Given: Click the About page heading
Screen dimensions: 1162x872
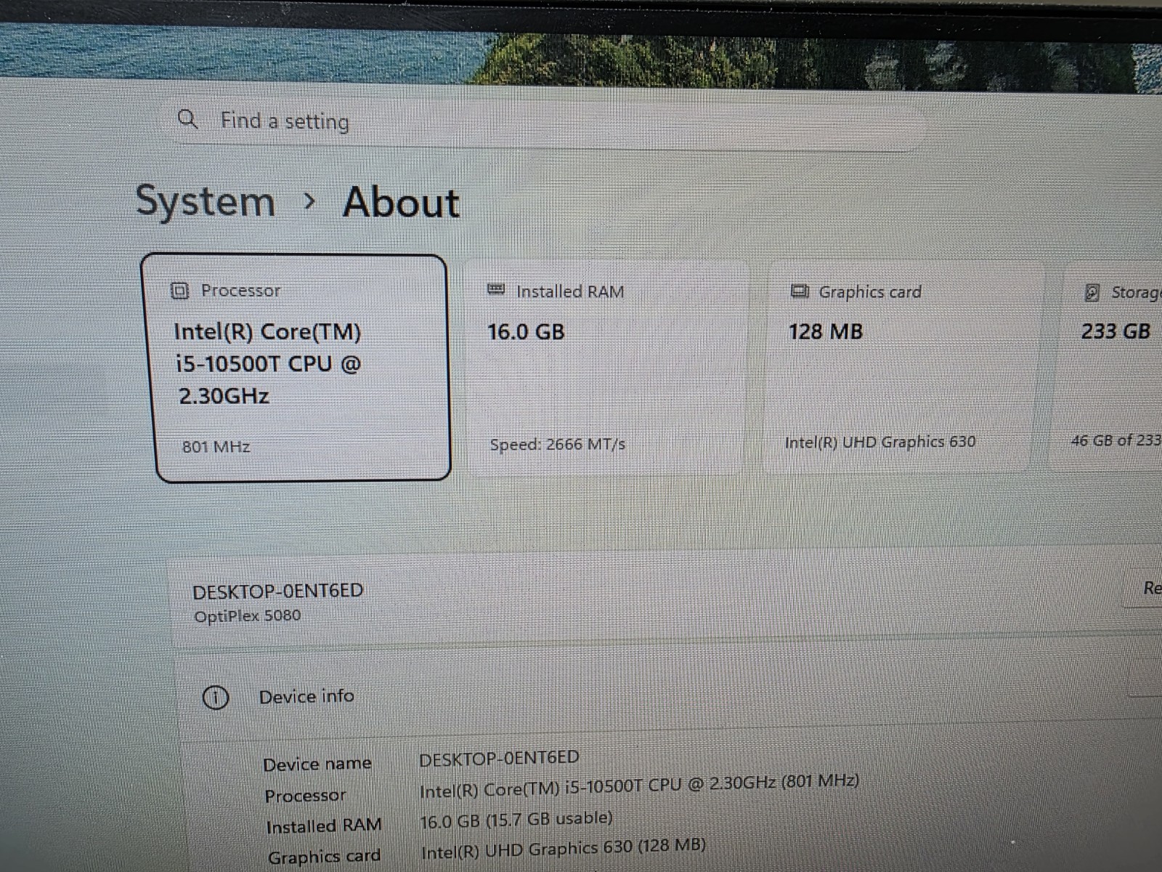Looking at the screenshot, I should point(401,202).
